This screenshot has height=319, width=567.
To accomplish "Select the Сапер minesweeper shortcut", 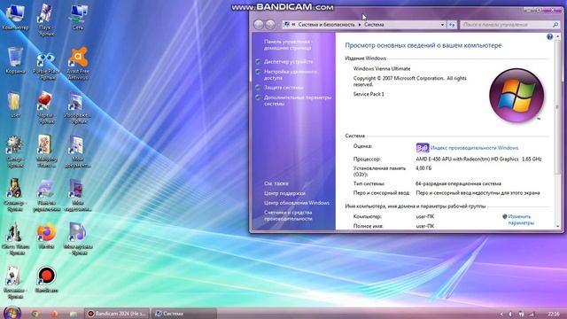I will [15, 152].
